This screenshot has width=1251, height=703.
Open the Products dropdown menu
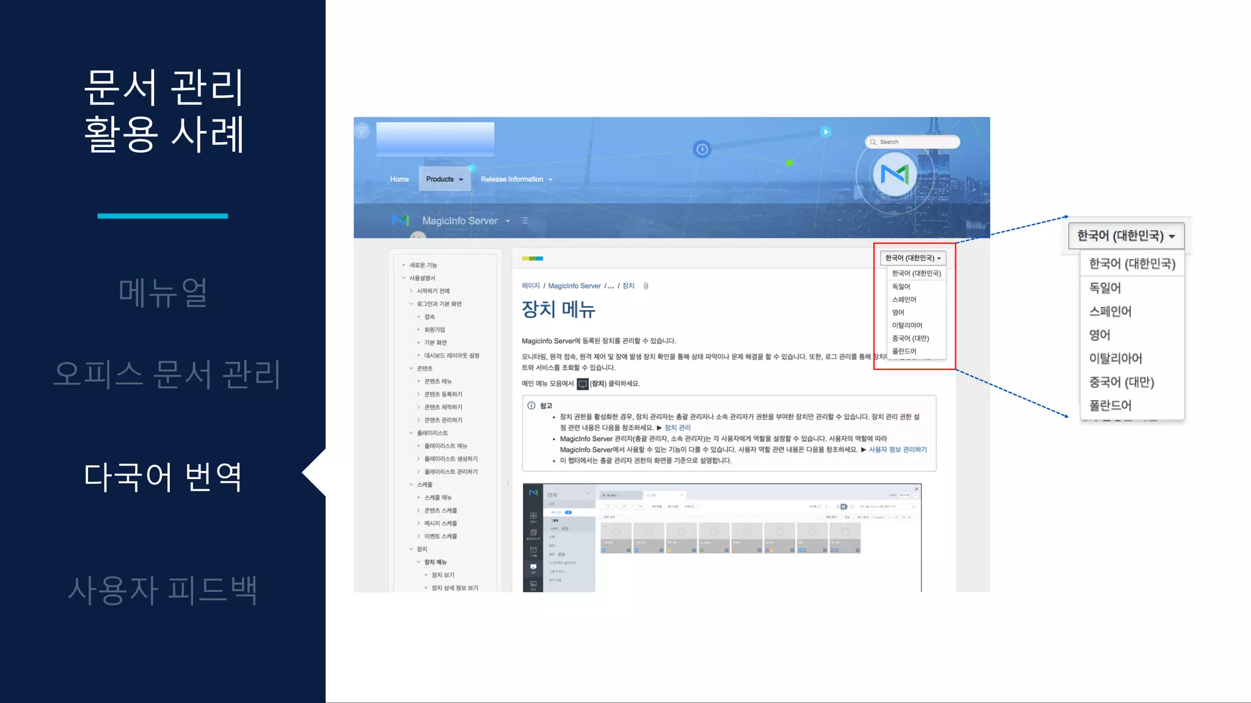tap(445, 179)
